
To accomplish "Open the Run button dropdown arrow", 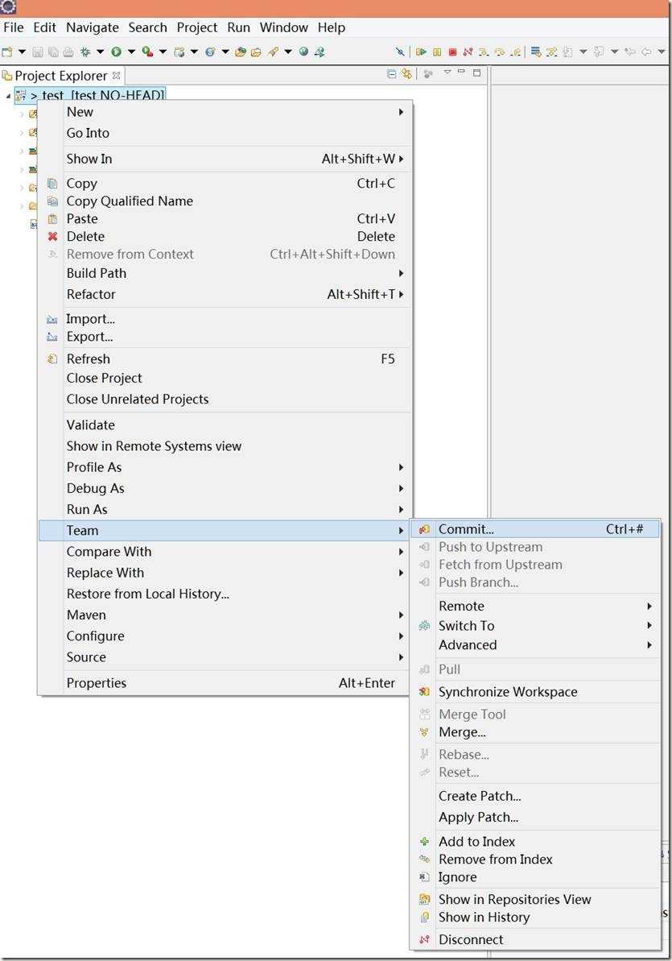I will click(x=131, y=52).
